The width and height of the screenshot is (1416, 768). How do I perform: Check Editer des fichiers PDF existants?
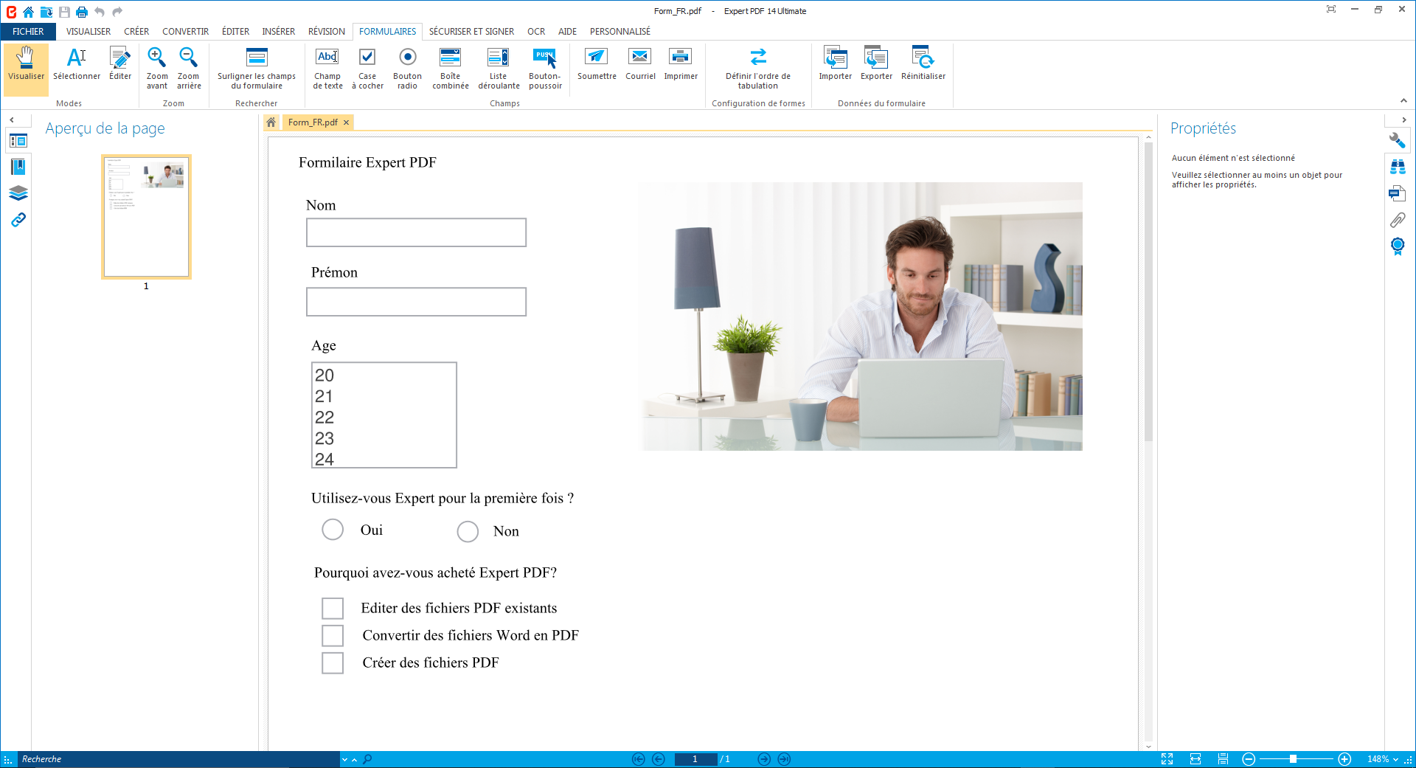[333, 608]
